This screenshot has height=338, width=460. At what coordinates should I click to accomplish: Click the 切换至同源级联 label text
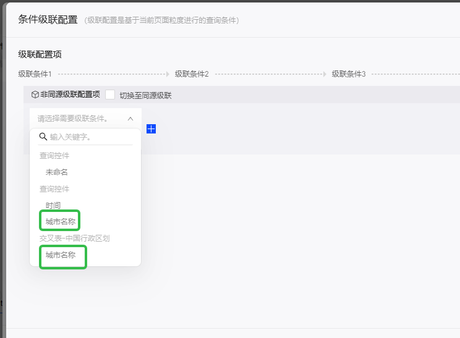click(x=145, y=95)
